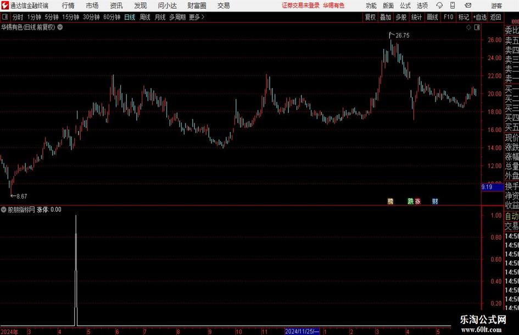
Task: Switch to 分时 chart tab
Action: [x=18, y=17]
